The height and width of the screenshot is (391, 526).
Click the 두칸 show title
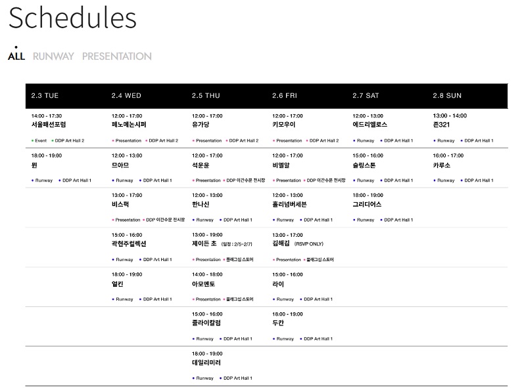click(278, 323)
